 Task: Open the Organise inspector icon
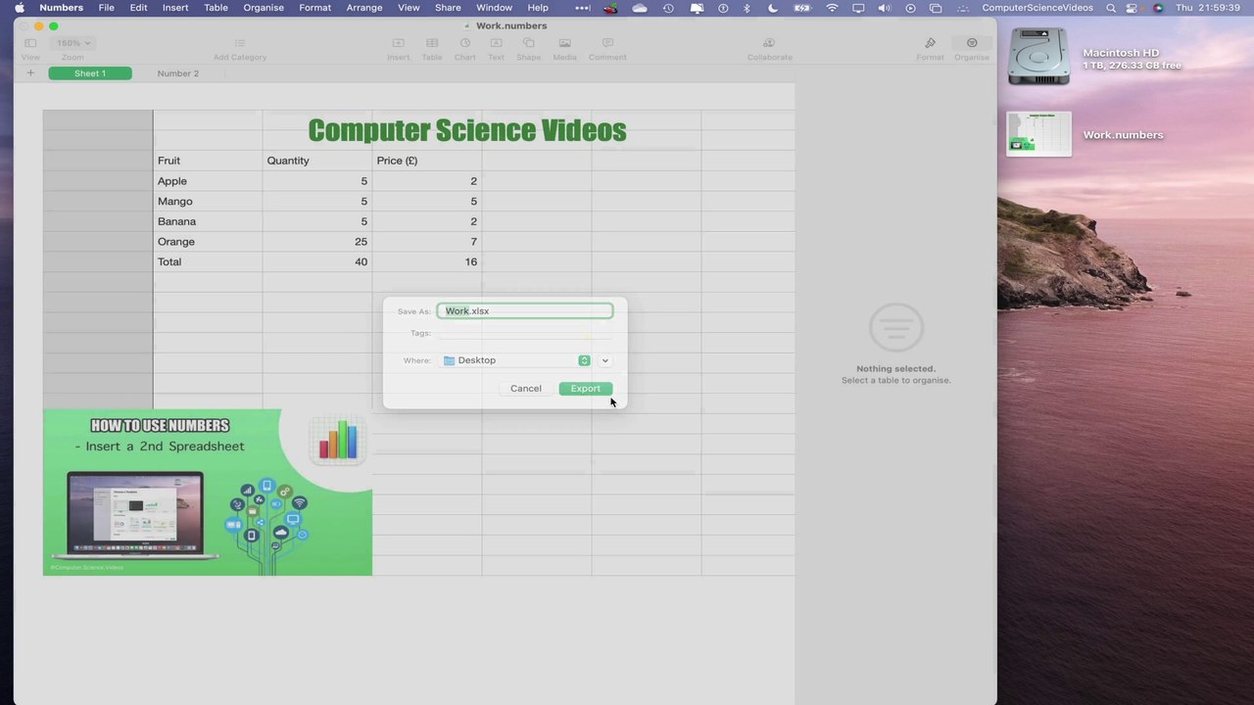coord(972,43)
